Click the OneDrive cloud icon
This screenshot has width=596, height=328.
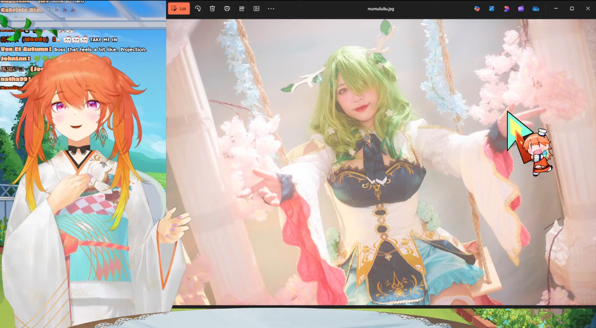535,8
